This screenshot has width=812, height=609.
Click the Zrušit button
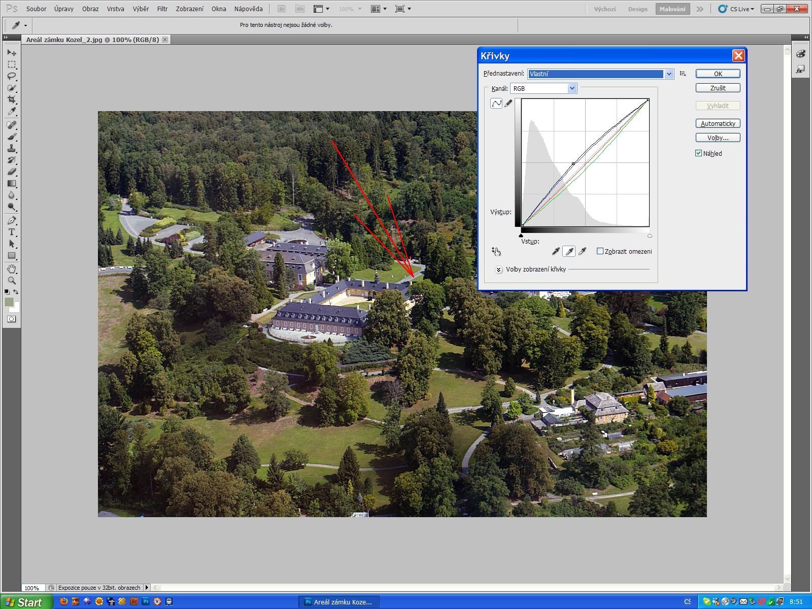[718, 88]
